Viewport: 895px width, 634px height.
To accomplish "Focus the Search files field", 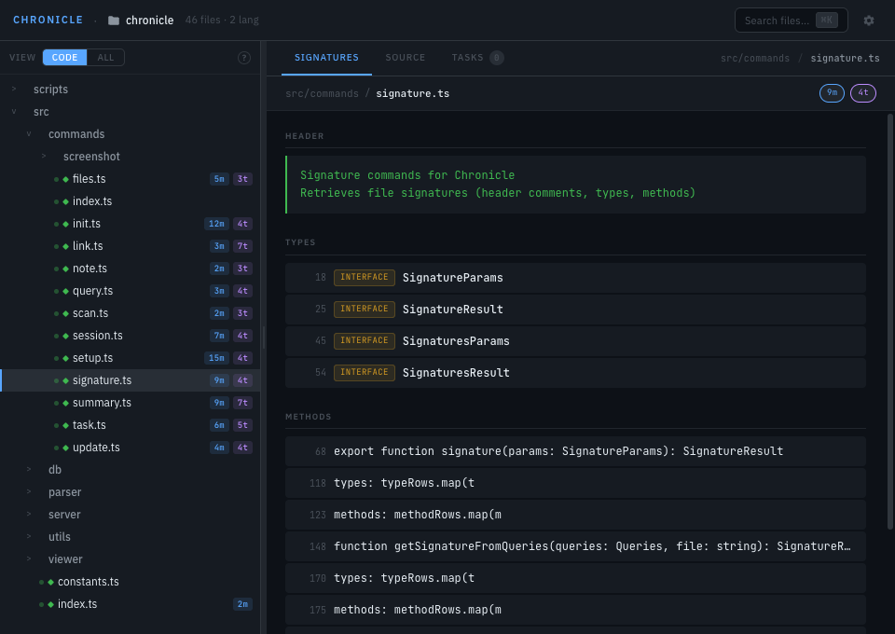I will click(792, 21).
